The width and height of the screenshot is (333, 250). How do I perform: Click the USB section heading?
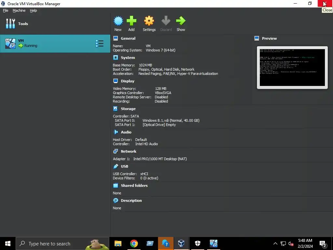(x=125, y=166)
